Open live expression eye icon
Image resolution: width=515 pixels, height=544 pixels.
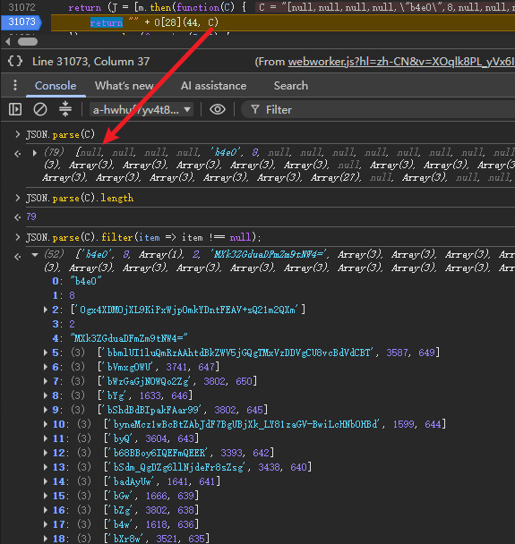pyautogui.click(x=218, y=110)
